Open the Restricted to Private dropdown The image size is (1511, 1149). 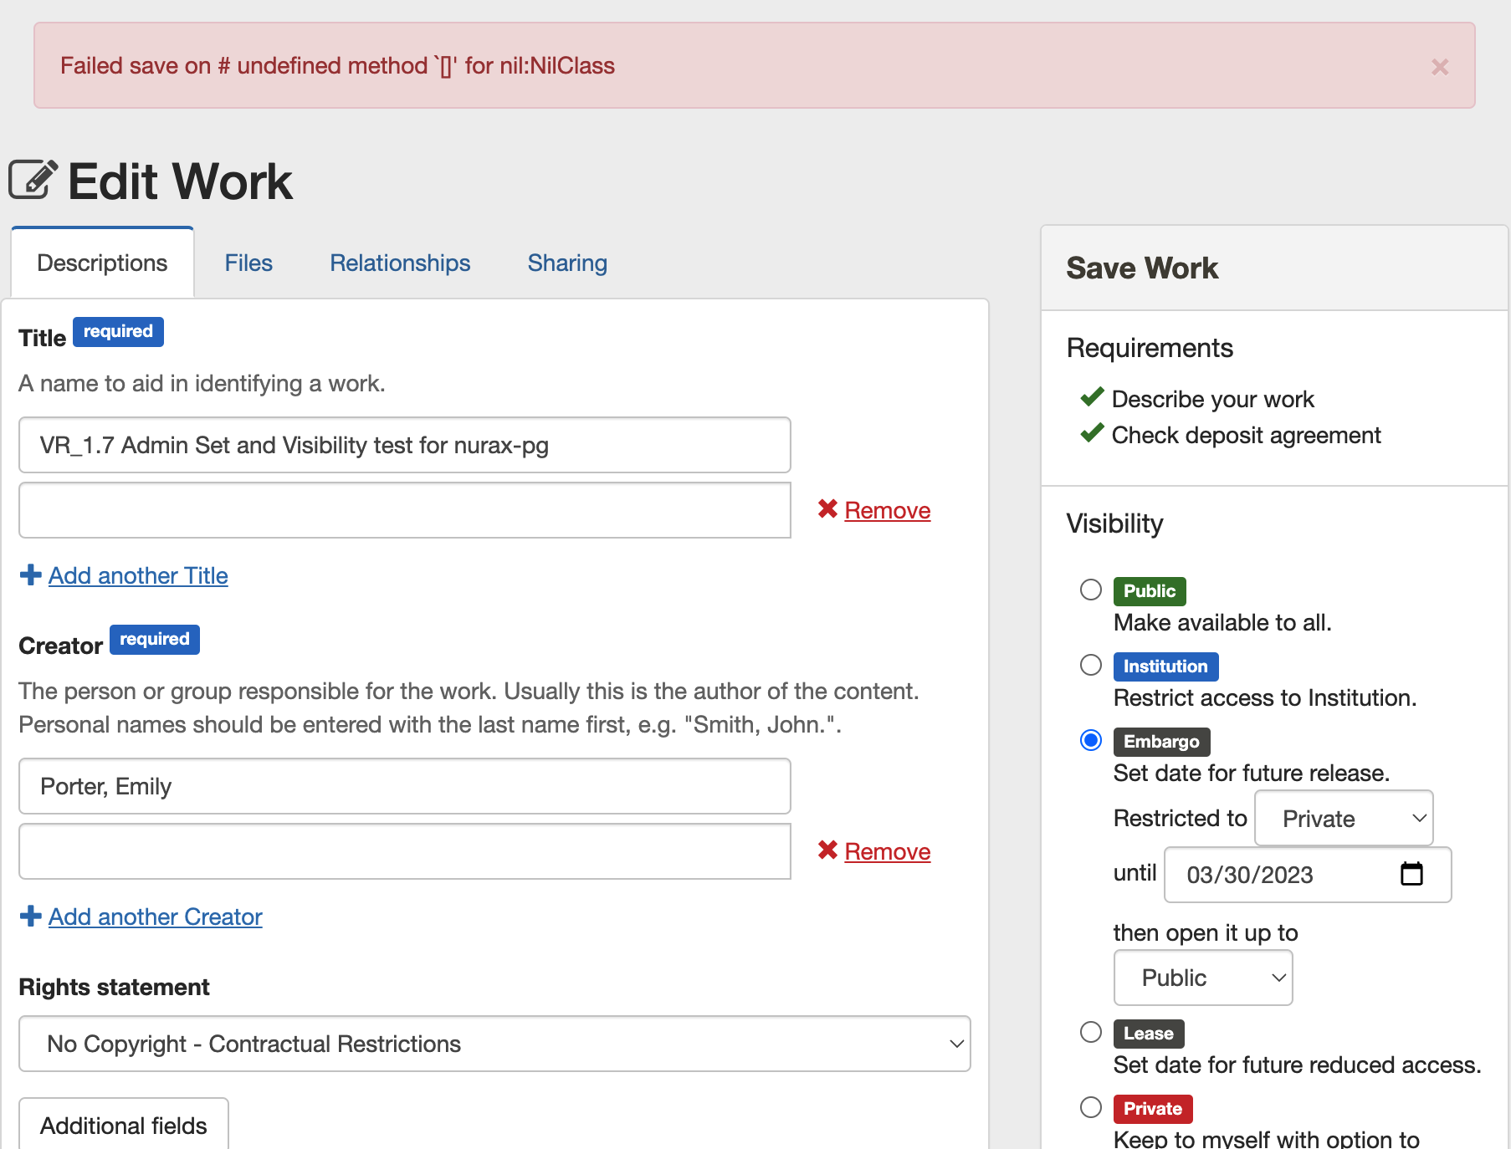[x=1344, y=818]
